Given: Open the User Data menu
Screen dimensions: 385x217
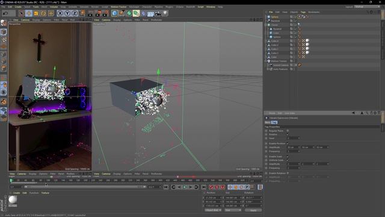Looking at the screenshot, I should point(290,113).
